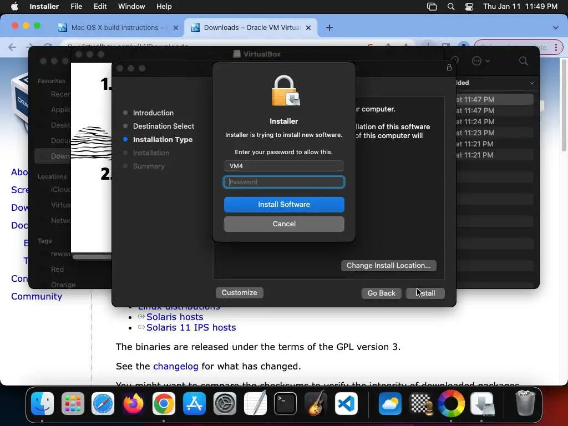Switch to Mac OS X build instructions tab

coord(118,28)
